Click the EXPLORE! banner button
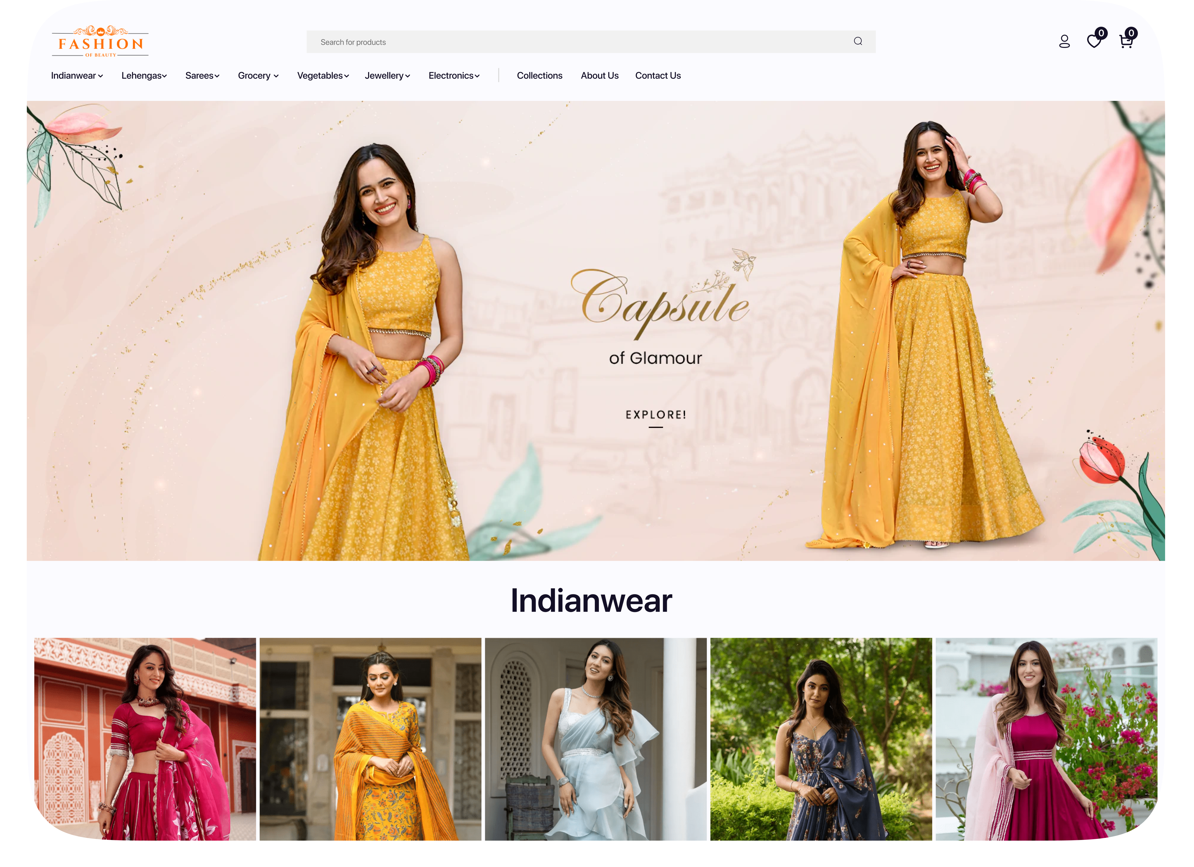The height and width of the screenshot is (867, 1194). coord(655,415)
